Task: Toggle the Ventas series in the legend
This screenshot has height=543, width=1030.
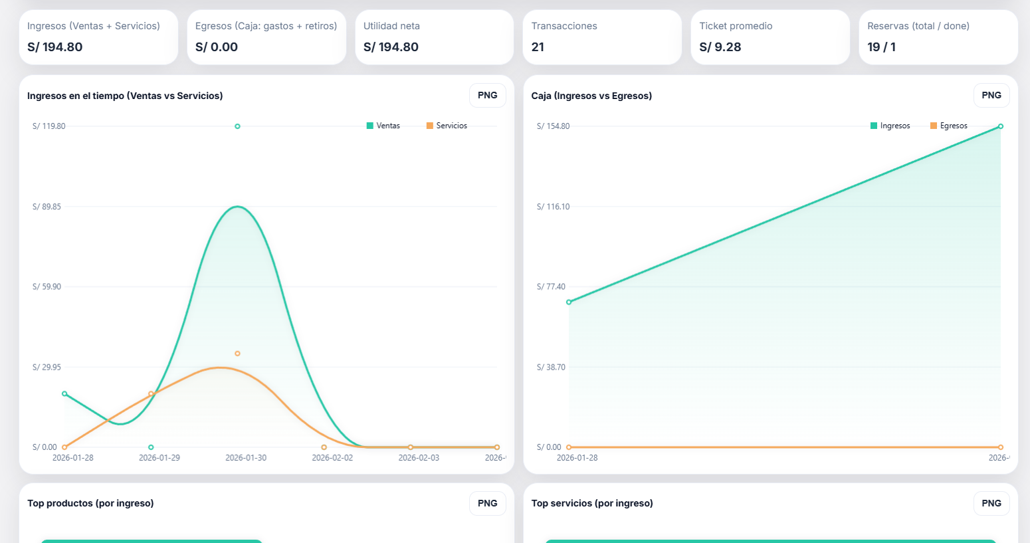Action: (x=383, y=125)
